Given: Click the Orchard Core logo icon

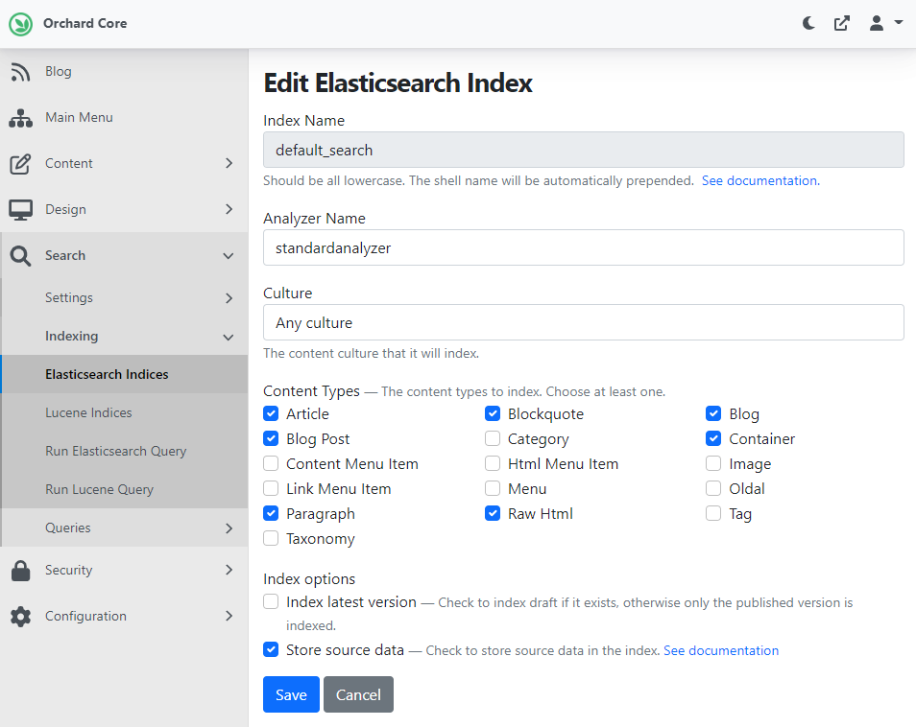Looking at the screenshot, I should coord(21,24).
